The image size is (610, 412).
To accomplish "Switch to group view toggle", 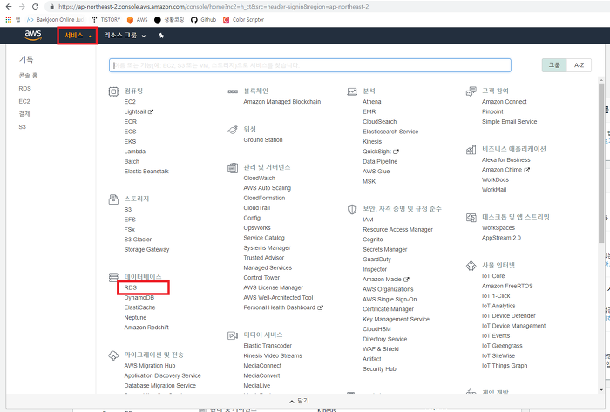I will tap(554, 65).
